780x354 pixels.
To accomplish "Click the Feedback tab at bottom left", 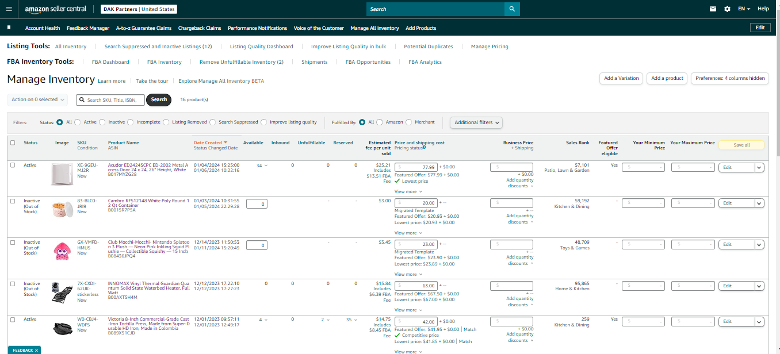I will (24, 350).
